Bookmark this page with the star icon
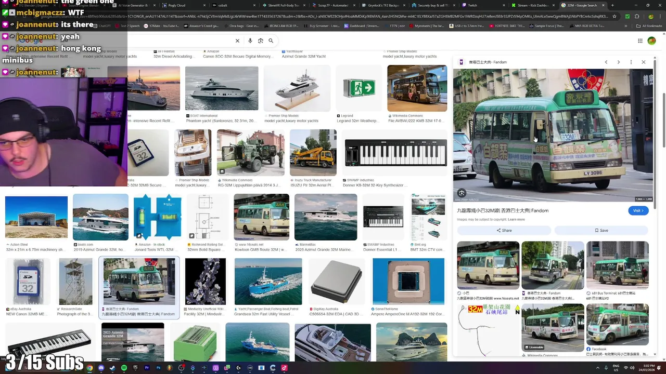666x374 pixels. tap(614, 16)
